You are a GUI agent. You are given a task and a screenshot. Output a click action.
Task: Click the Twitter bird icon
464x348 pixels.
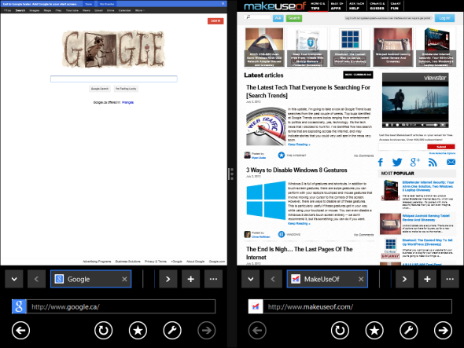tap(397, 162)
